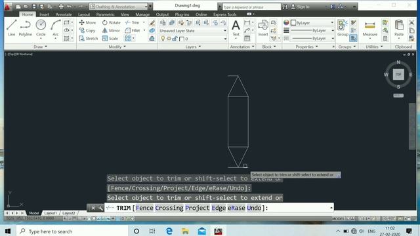This screenshot has width=420, height=236.
Task: Click the Undo arrow in quick access toolbar
Action: point(69,7)
